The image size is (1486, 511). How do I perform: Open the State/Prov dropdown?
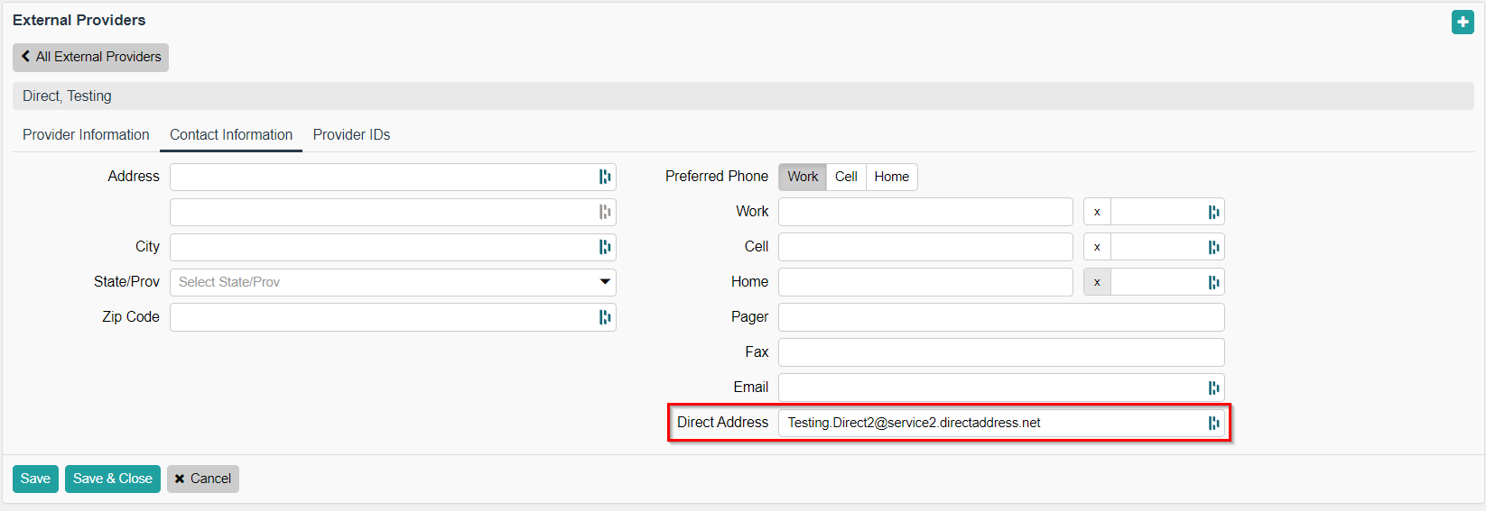tap(393, 282)
